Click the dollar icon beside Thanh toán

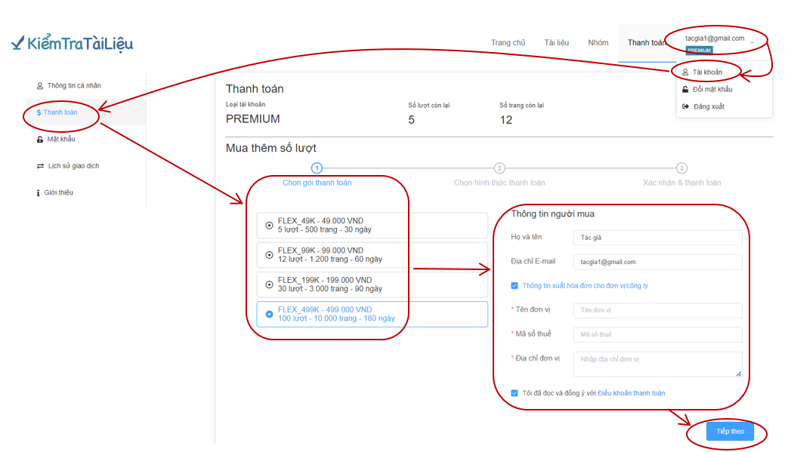[x=39, y=112]
